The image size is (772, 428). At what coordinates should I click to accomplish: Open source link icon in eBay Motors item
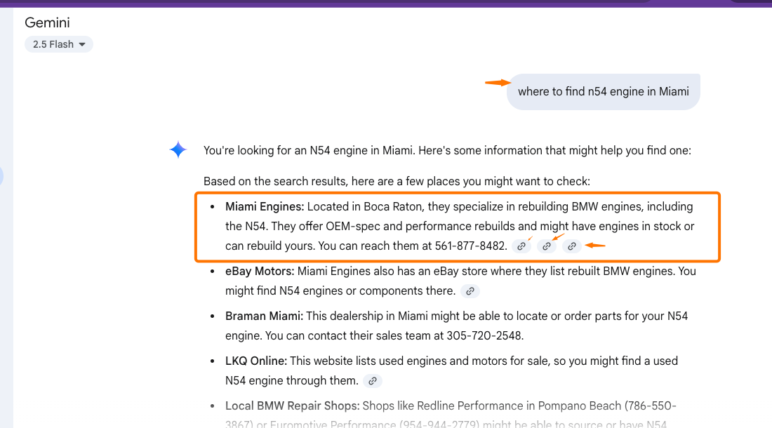pyautogui.click(x=470, y=291)
